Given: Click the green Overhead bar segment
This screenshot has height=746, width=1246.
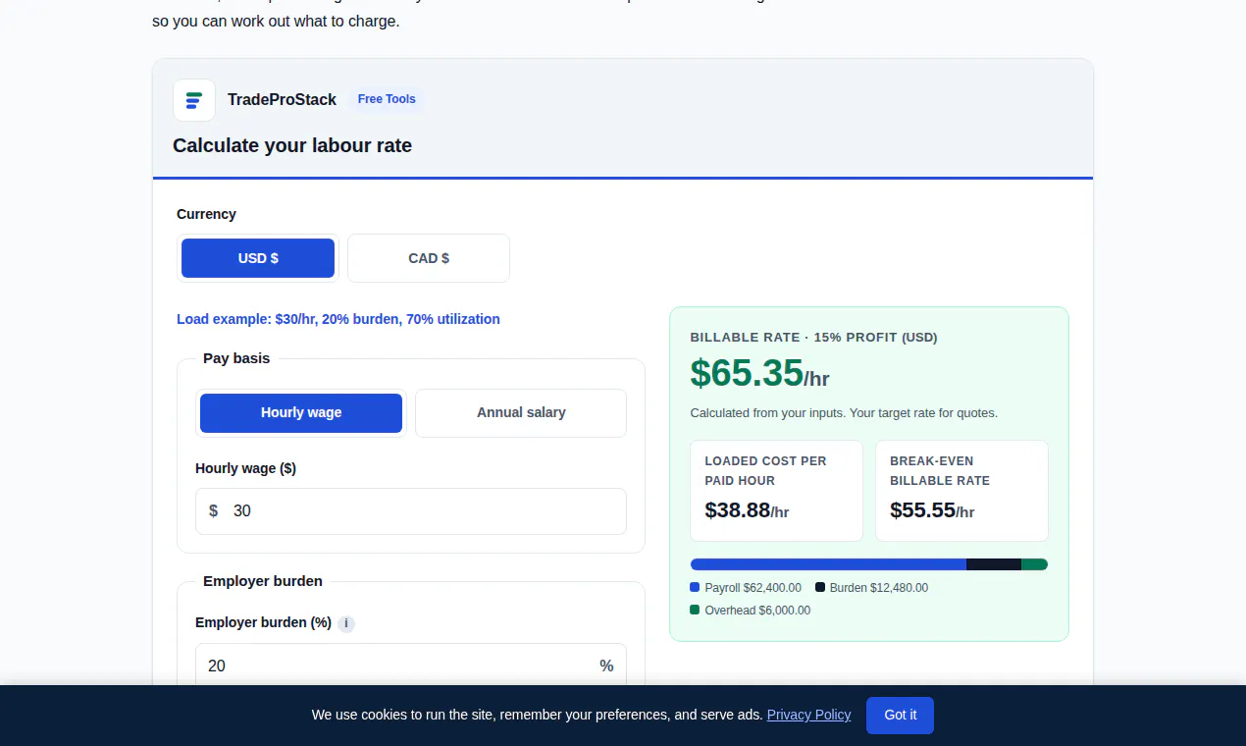Looking at the screenshot, I should tap(1034, 564).
